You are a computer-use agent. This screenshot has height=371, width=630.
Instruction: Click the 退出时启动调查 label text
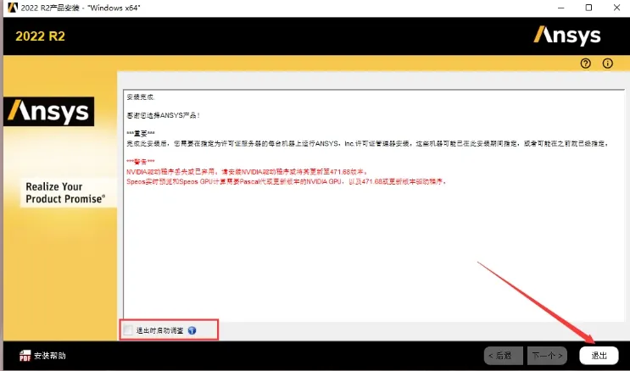pyautogui.click(x=160, y=330)
